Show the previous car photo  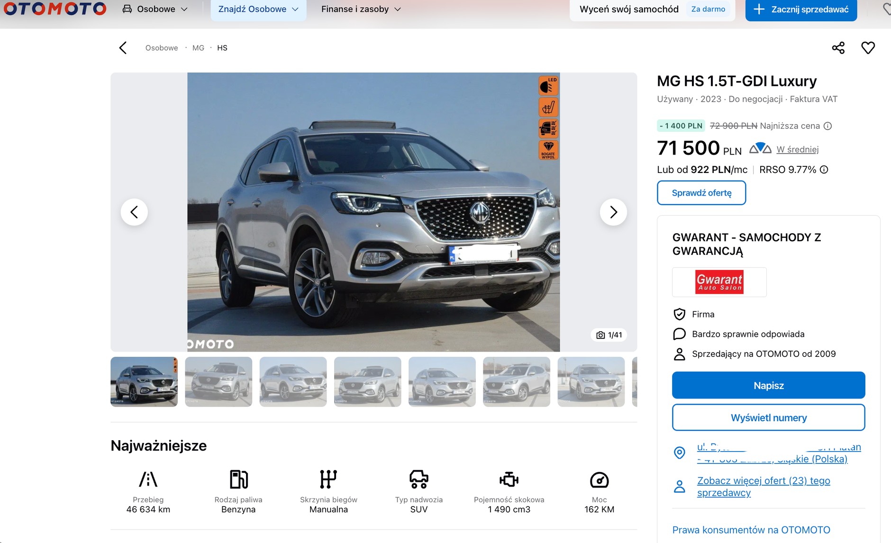pos(134,212)
